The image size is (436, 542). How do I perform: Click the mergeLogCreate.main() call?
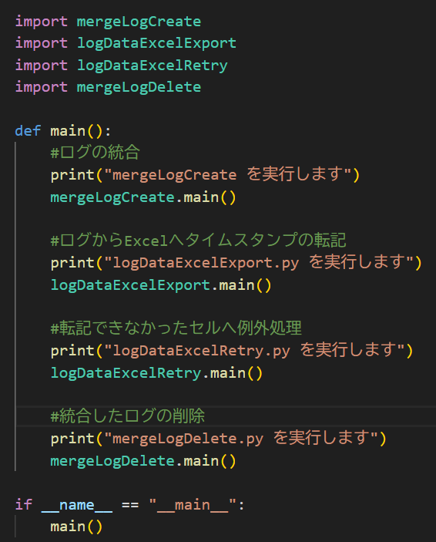pyautogui.click(x=143, y=197)
